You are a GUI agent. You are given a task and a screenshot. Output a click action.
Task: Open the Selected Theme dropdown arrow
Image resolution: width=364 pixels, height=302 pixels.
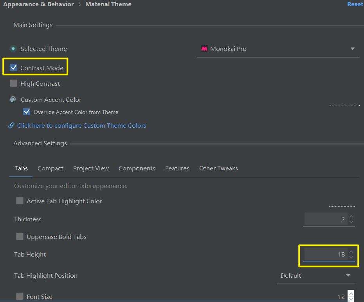click(x=353, y=49)
